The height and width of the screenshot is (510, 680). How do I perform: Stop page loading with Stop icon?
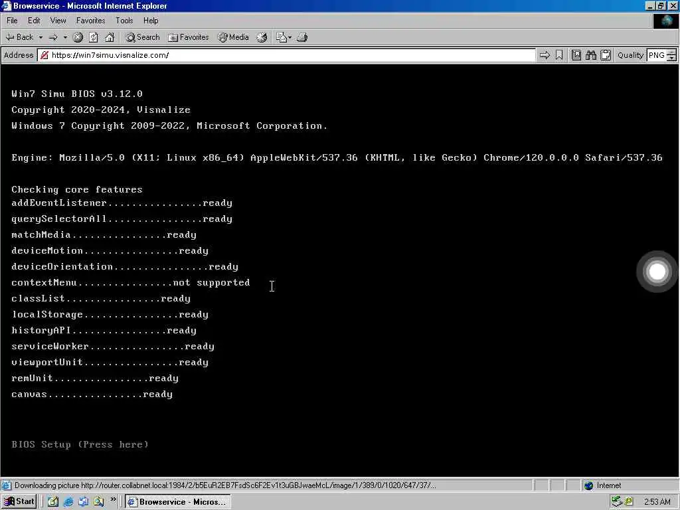click(x=78, y=37)
